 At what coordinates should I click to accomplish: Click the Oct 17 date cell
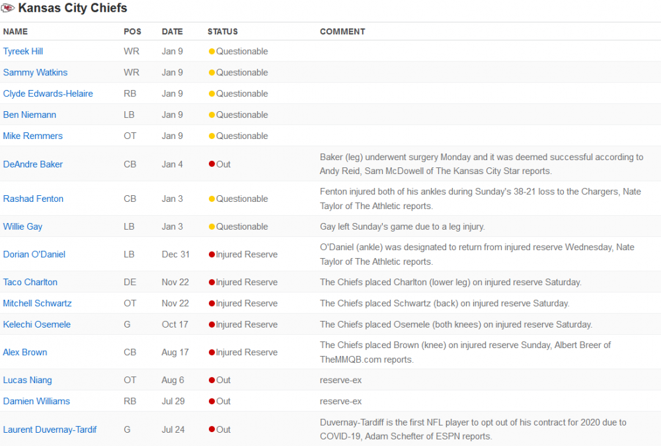(175, 324)
